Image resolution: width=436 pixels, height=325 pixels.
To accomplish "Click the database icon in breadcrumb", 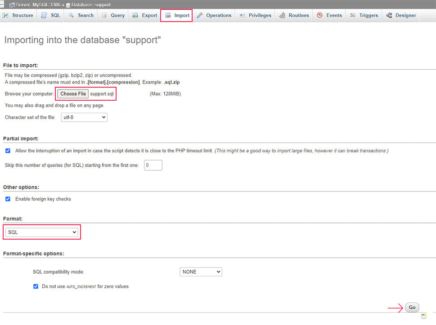I will tap(68, 5).
